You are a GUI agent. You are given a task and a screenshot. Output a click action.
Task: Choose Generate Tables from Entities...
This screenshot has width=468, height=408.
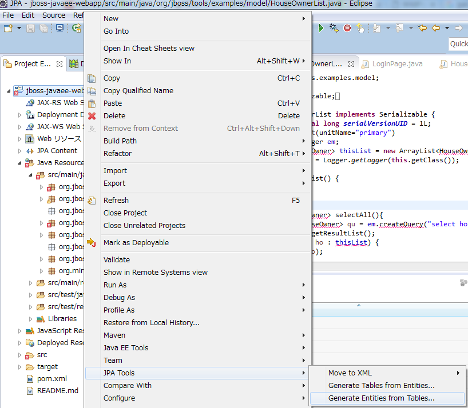387,386
